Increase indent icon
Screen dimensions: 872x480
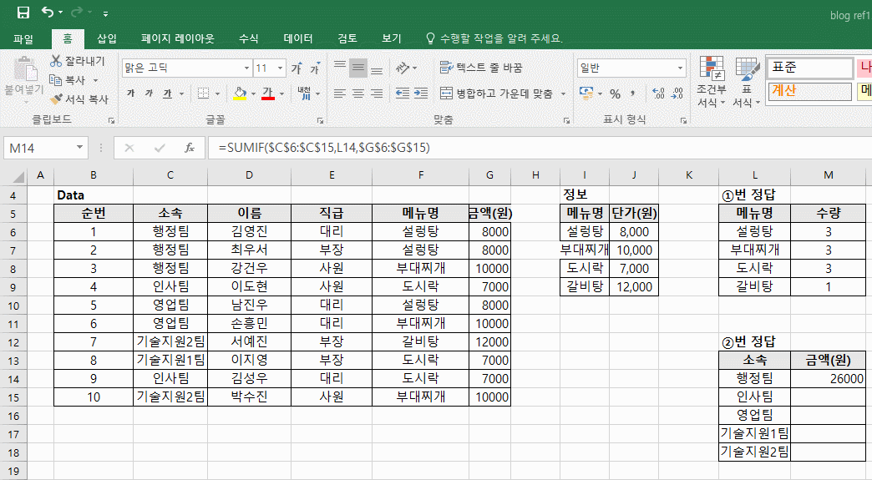(421, 93)
